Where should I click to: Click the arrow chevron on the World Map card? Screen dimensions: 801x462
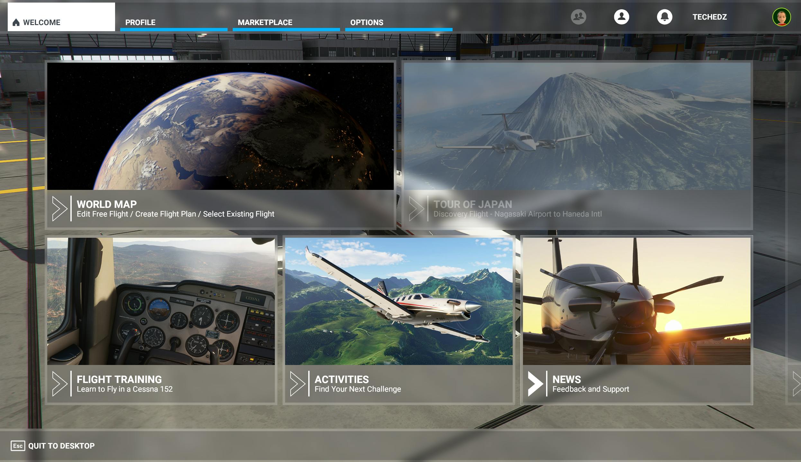click(x=59, y=209)
